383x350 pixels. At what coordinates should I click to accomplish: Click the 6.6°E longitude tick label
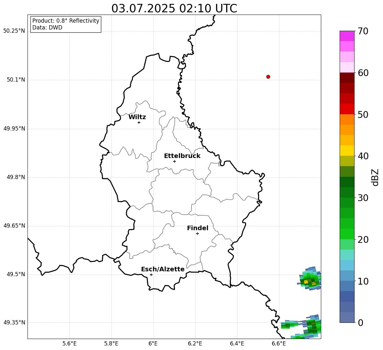pos(279,344)
